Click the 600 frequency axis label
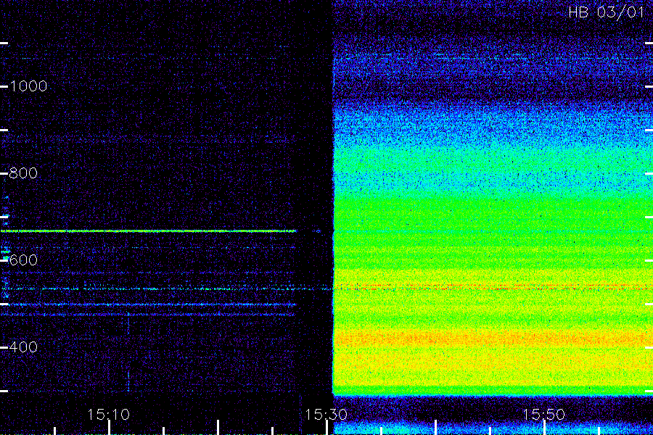Image resolution: width=653 pixels, height=435 pixels. click(x=23, y=260)
